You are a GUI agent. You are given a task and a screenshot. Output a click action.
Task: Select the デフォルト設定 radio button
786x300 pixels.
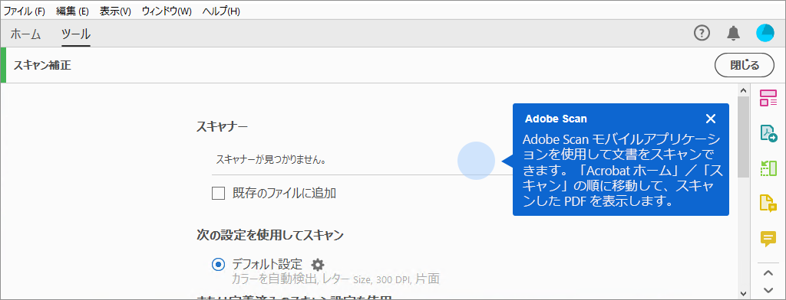click(x=218, y=264)
